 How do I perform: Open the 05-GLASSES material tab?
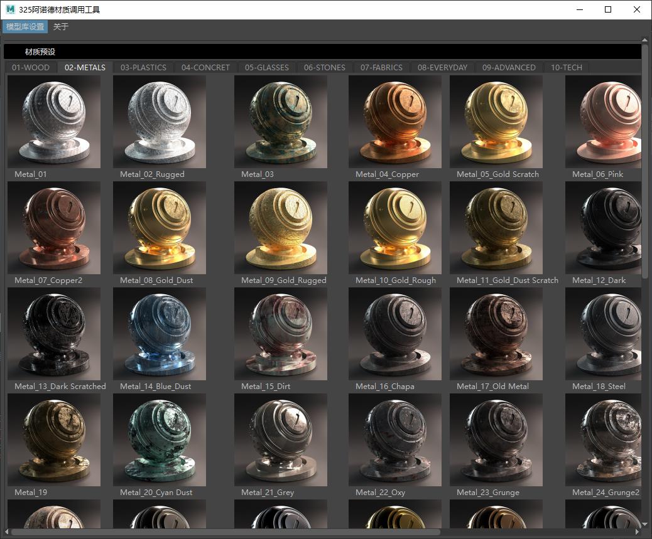point(266,67)
